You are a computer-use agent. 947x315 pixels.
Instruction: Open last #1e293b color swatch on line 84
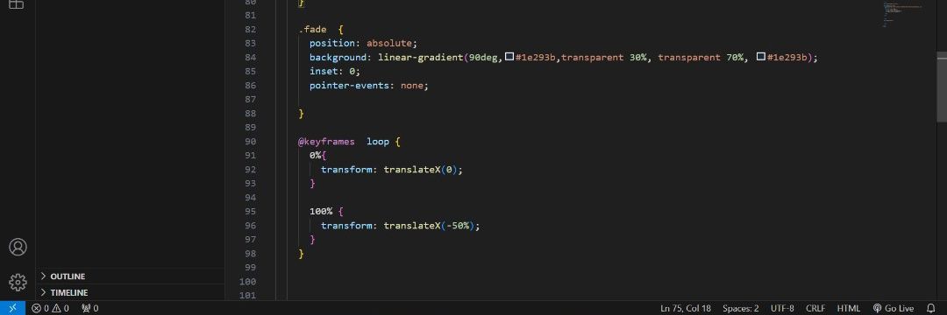coord(761,57)
